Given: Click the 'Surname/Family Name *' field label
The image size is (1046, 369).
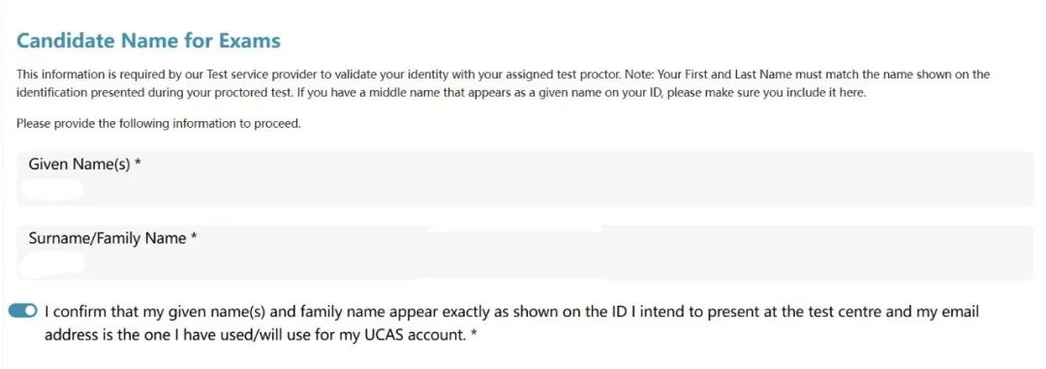Looking at the screenshot, I should point(112,238).
